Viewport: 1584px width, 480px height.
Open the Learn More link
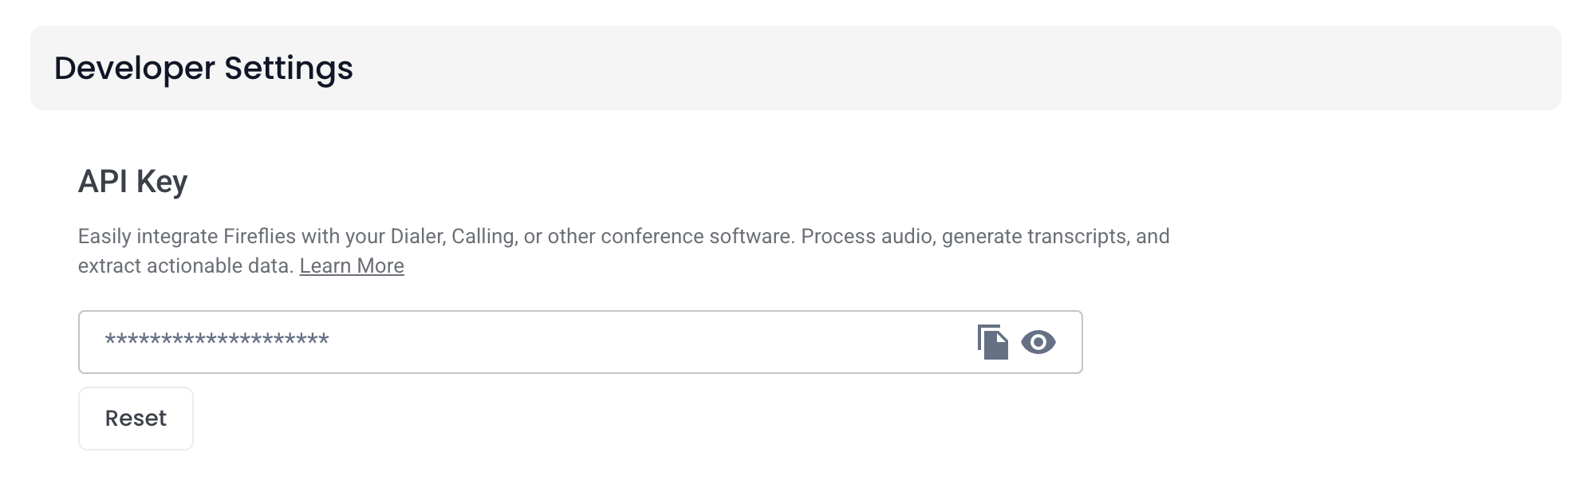352,266
